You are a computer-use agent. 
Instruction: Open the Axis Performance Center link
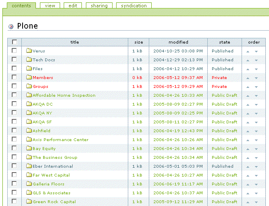point(60,140)
